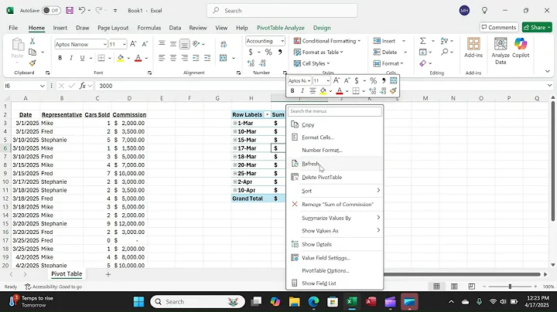Open Microsoft Edge from taskbar
Image resolution: width=557 pixels, height=312 pixels.
coord(313,302)
